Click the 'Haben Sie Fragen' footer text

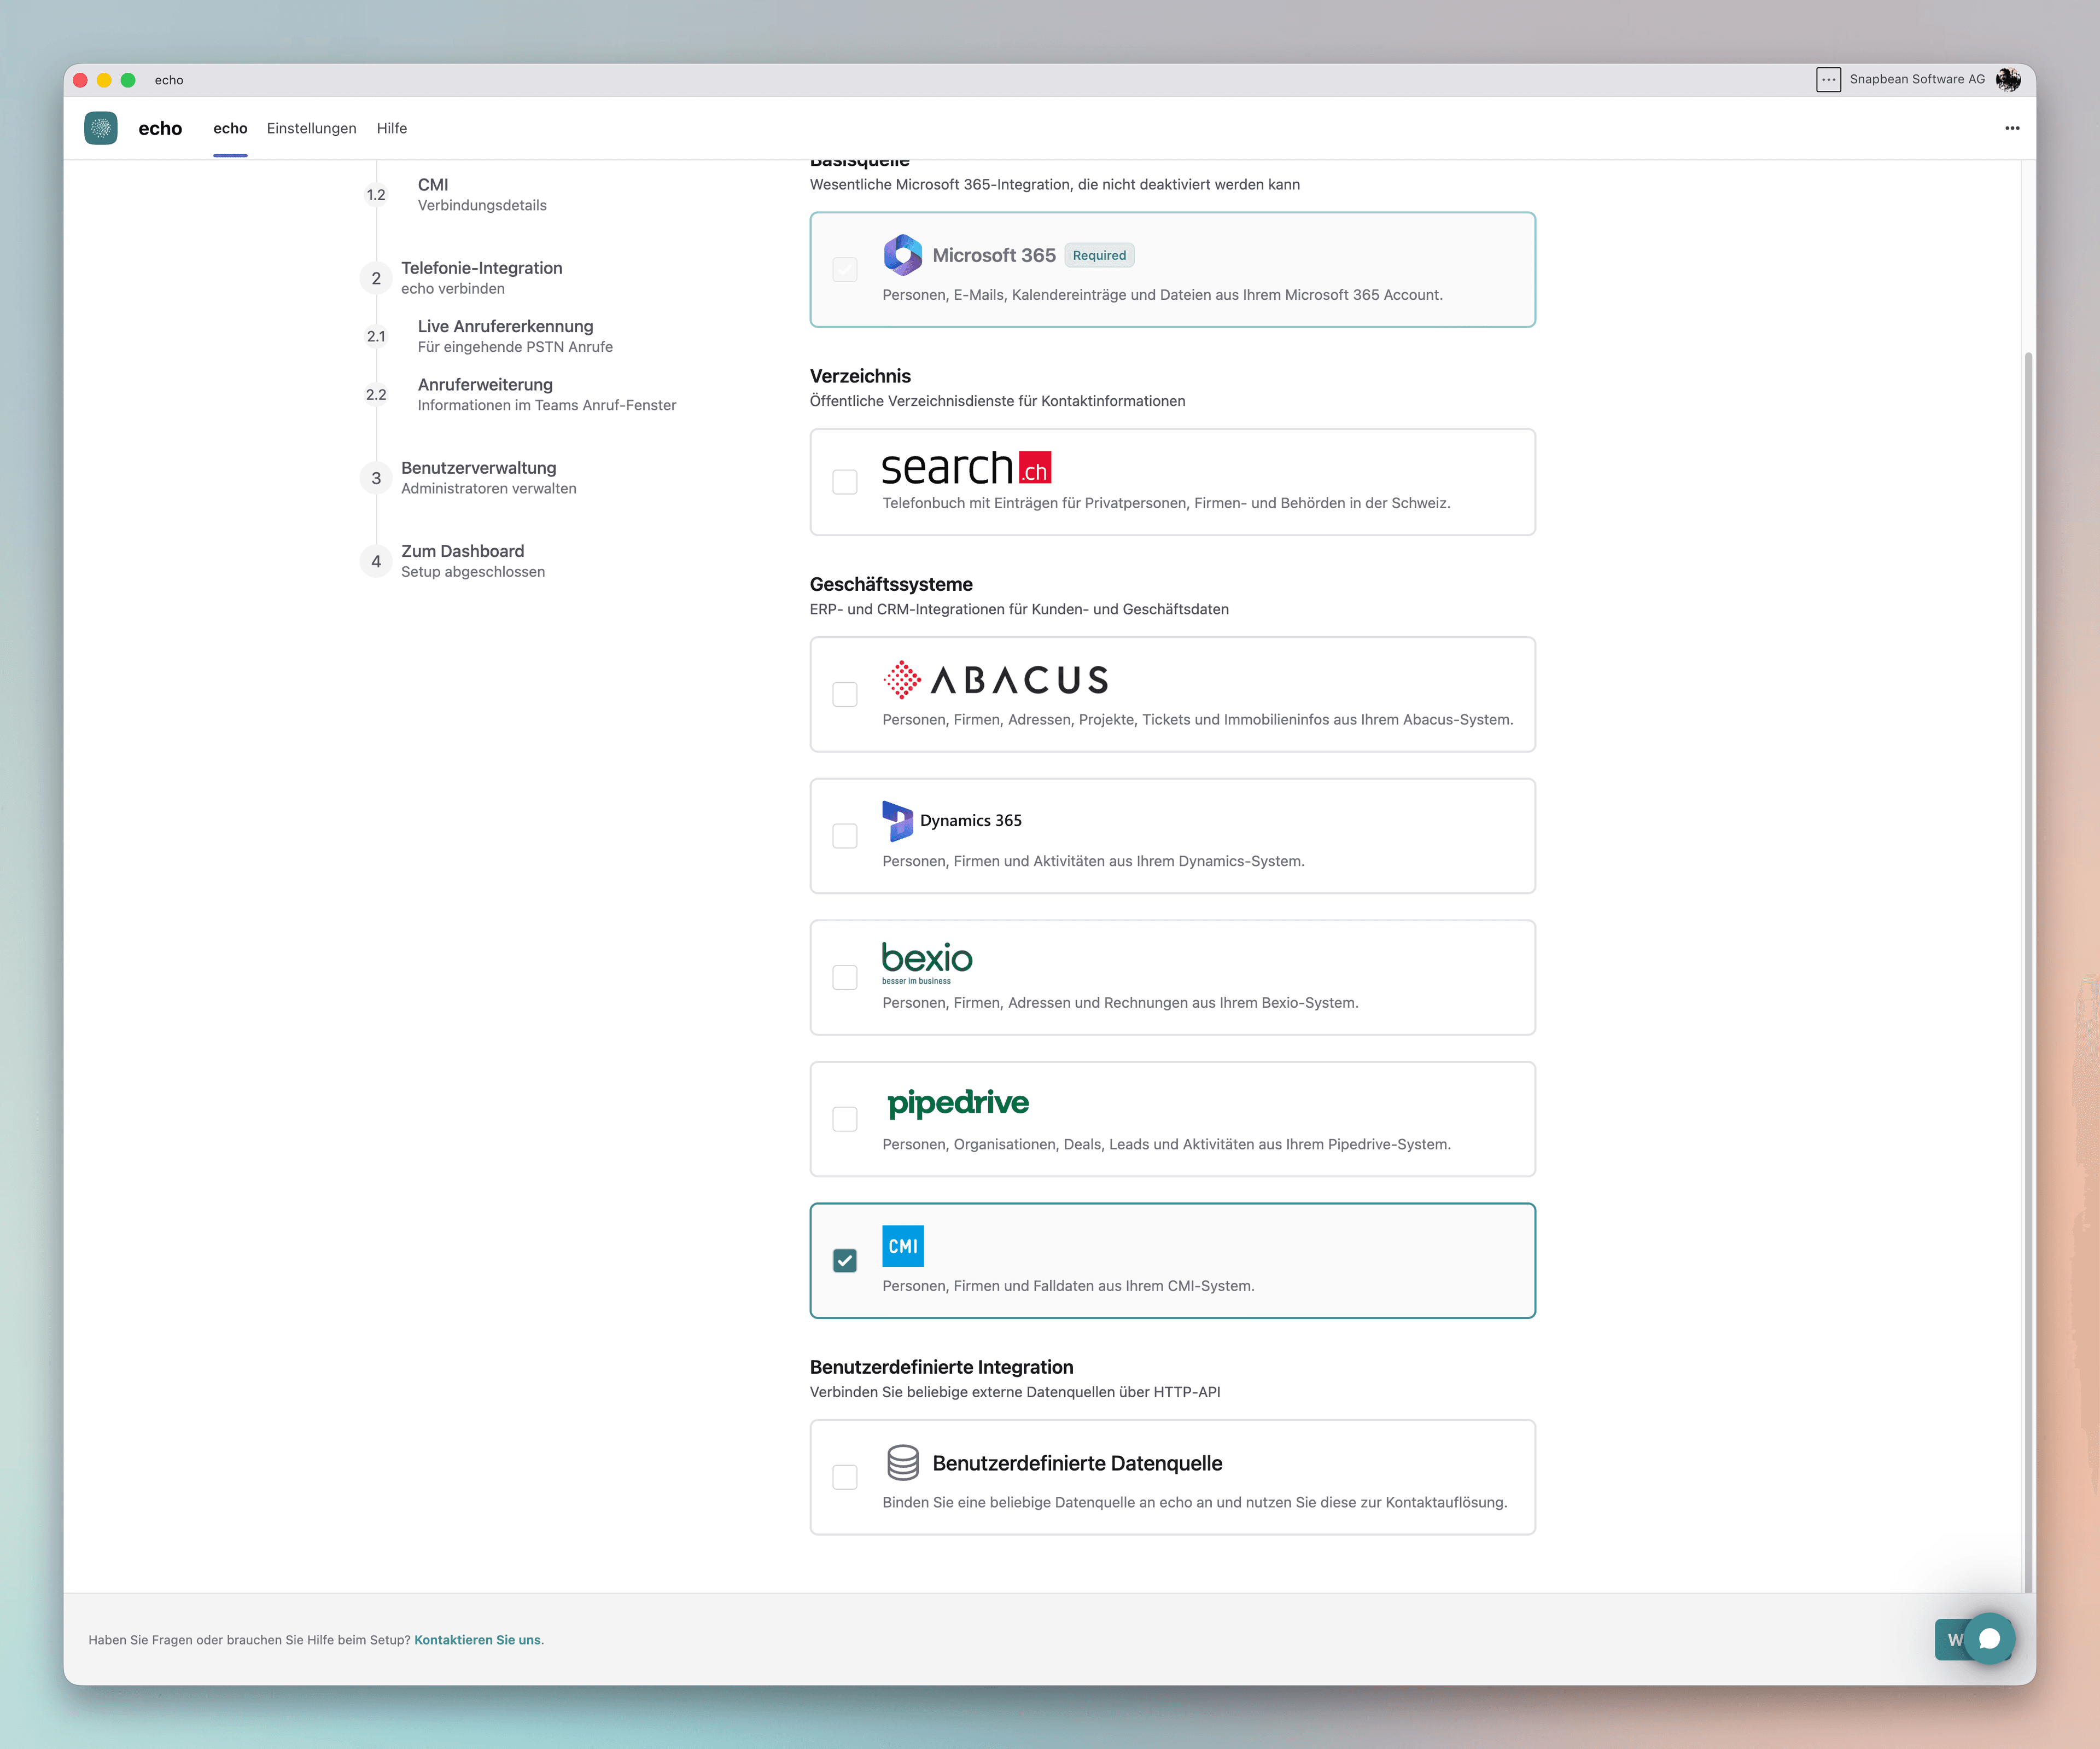[249, 1640]
